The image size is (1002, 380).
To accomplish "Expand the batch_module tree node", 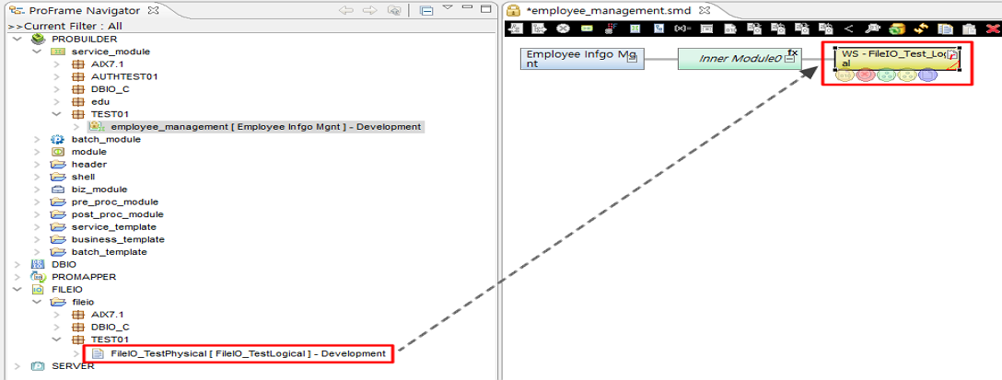I will tap(37, 139).
